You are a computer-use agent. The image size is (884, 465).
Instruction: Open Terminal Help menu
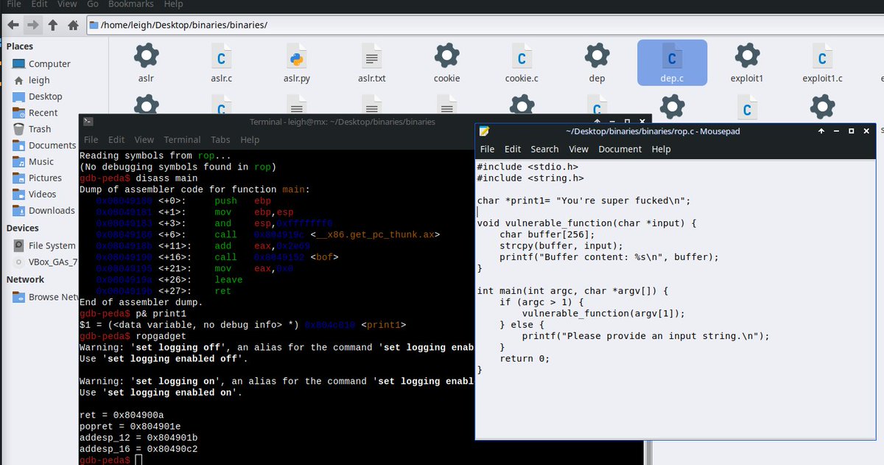(250, 139)
